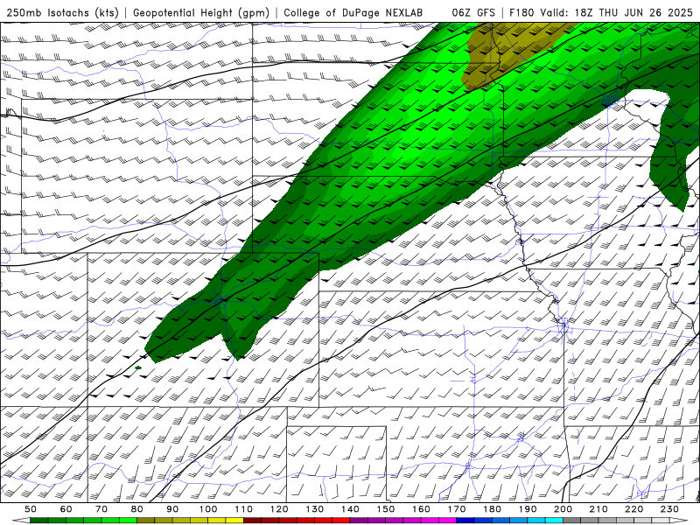Click the '80' legend value
The height and width of the screenshot is (525, 700).
[x=137, y=509]
